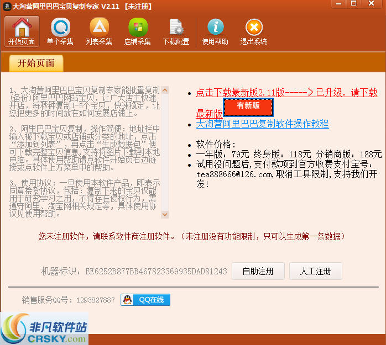This screenshot has width=386, height=345.
Task: Open the 下载配置 download settings icon
Action: click(176, 31)
